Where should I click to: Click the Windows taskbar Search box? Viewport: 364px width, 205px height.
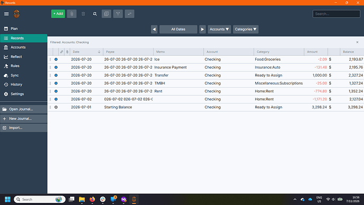pyautogui.click(x=40, y=199)
